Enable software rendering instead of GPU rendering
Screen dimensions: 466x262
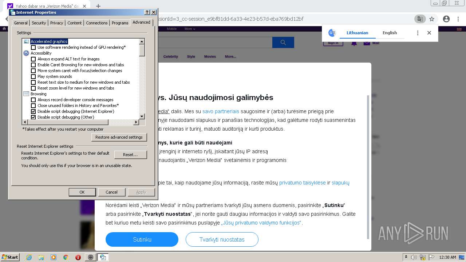(33, 47)
